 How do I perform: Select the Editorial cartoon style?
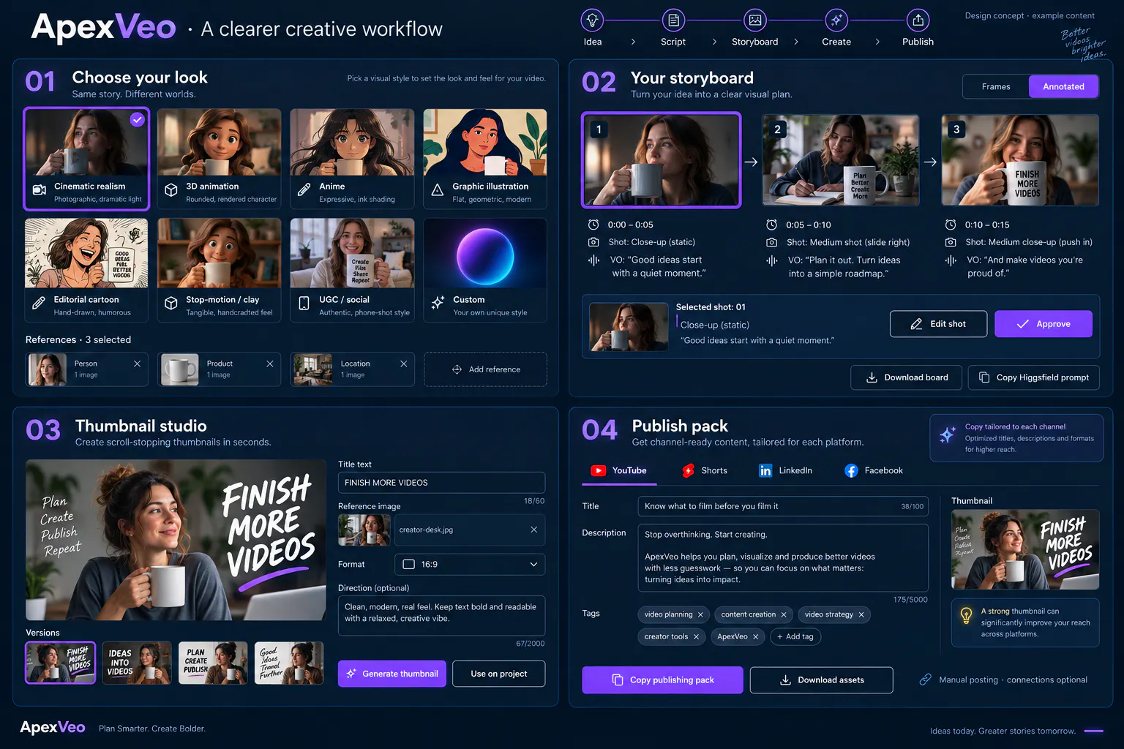click(x=86, y=270)
